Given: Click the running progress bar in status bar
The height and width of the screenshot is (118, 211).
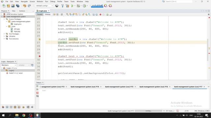Looking at the screenshot, I should [x=148, y=111].
